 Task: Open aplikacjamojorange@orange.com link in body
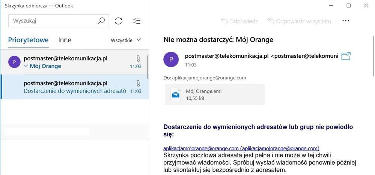click(x=241, y=148)
